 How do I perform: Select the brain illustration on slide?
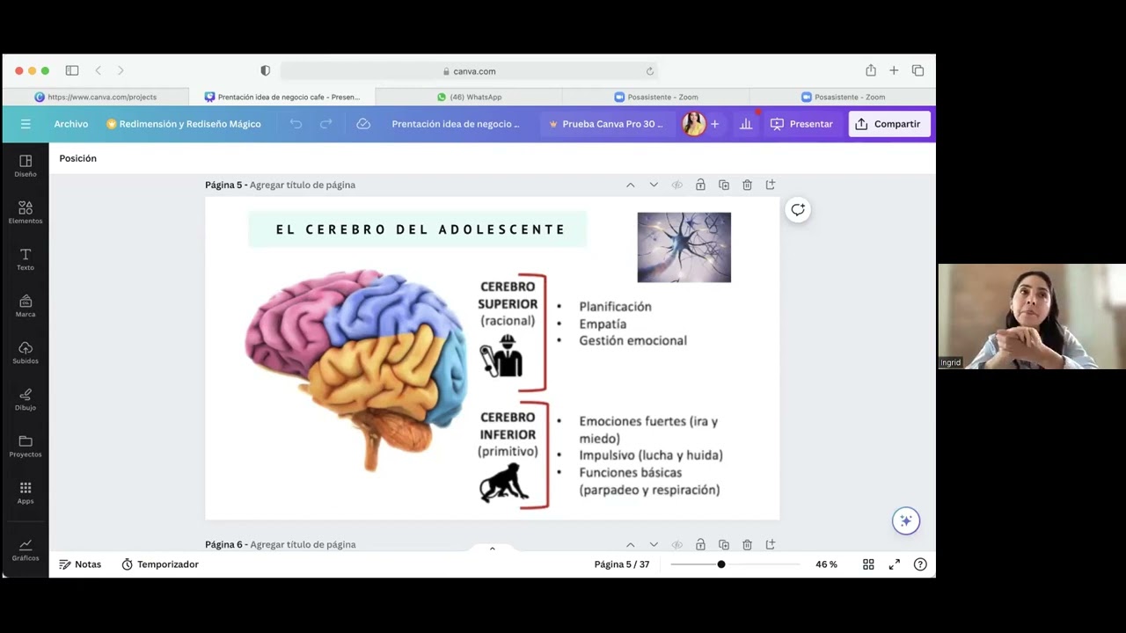[355, 370]
